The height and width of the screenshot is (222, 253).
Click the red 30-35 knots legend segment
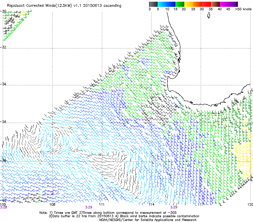pos(207,4)
